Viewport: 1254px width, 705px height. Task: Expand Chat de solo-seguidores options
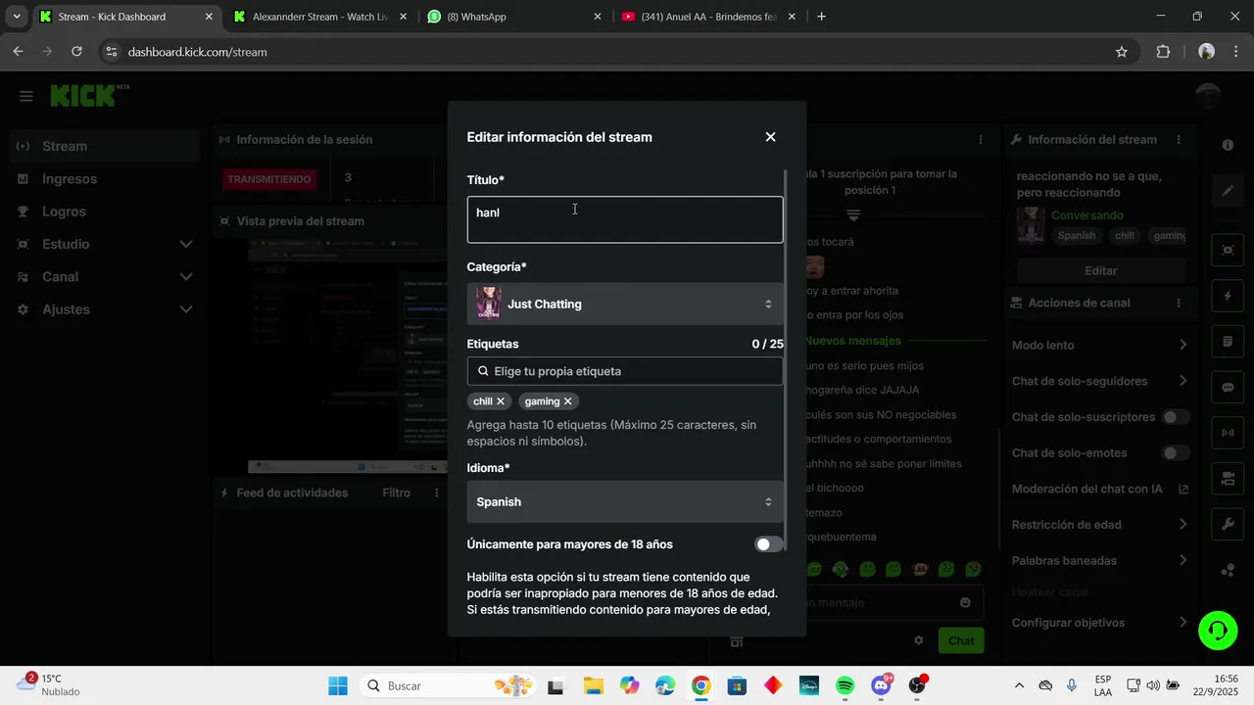1182,381
